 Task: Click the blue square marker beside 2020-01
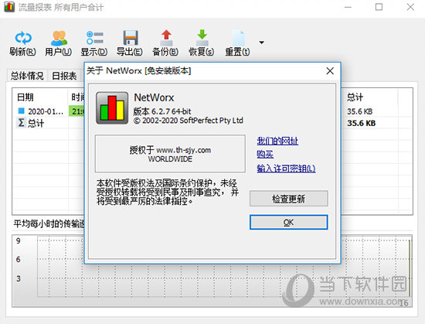click(21, 111)
